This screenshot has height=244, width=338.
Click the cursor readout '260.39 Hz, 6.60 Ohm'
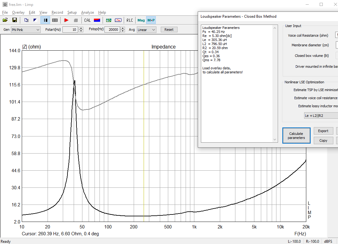[60, 234]
